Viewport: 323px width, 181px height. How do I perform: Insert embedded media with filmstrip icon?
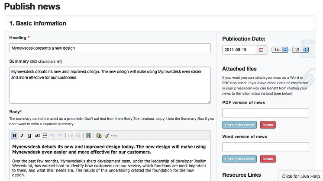tap(88, 135)
